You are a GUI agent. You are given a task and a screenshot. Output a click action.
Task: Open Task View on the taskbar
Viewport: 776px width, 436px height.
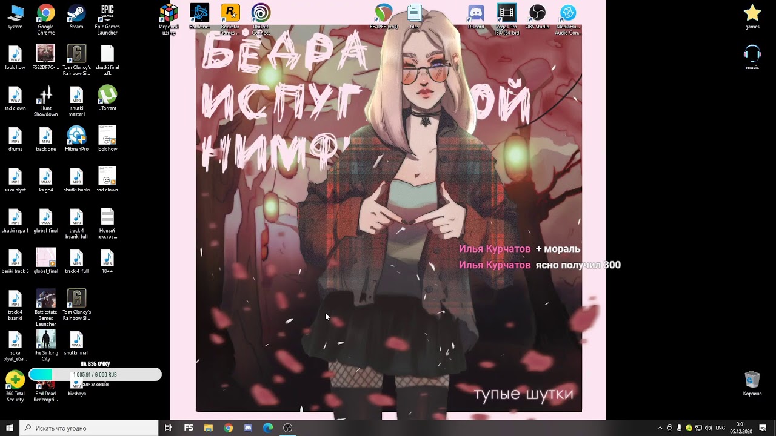[x=168, y=428]
